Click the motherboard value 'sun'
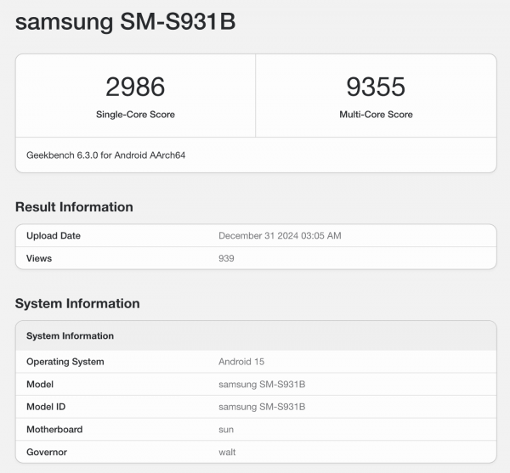This screenshot has width=510, height=473. [226, 430]
